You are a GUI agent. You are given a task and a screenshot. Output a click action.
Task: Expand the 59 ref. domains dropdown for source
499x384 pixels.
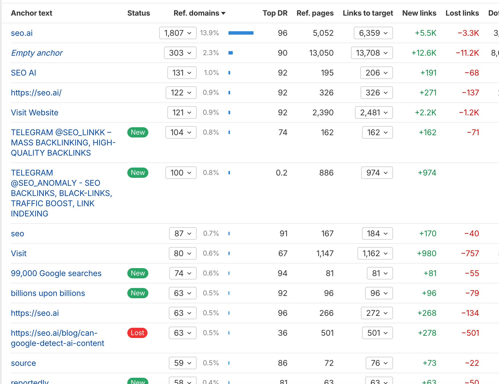click(182, 363)
